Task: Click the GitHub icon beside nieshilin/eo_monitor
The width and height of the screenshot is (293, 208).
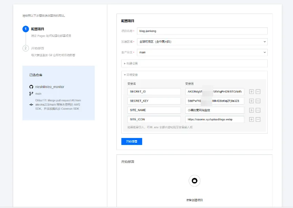Action: (x=31, y=87)
